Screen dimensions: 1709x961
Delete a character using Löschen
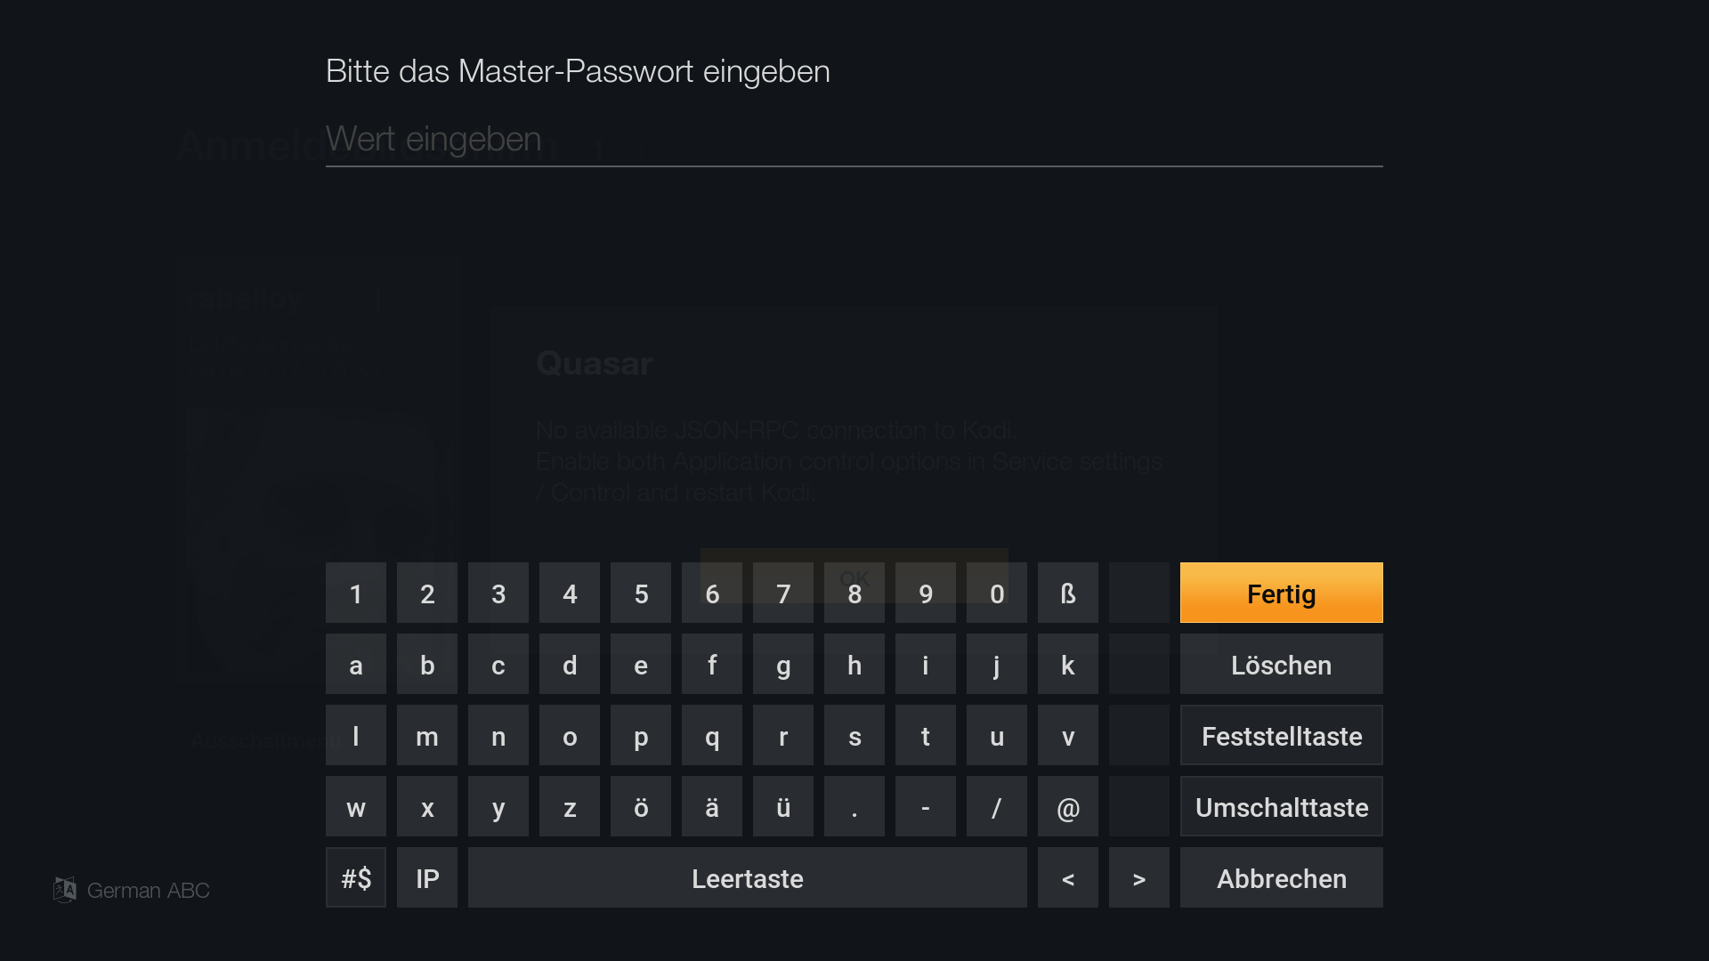(1281, 664)
